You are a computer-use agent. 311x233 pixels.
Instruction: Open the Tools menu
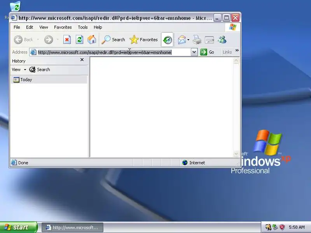pyautogui.click(x=83, y=27)
